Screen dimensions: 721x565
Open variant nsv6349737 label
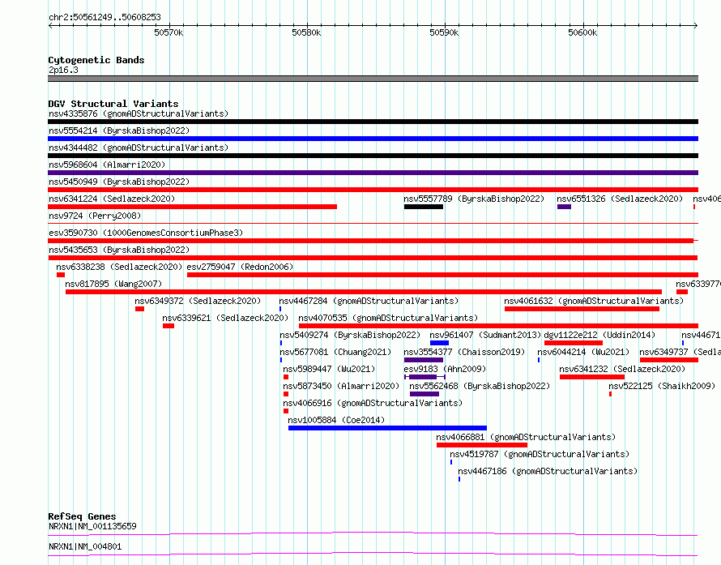tap(680, 352)
